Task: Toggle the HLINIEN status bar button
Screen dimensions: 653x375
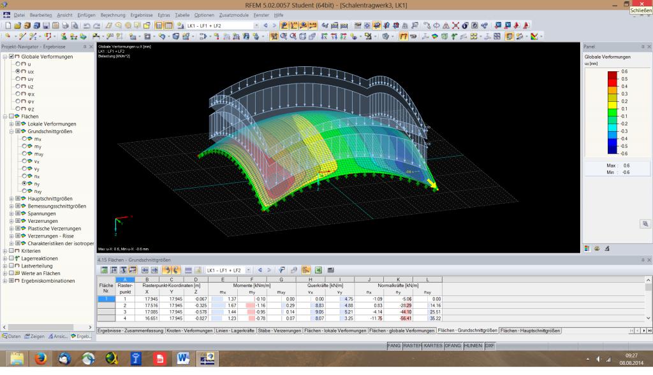Action: [473, 346]
